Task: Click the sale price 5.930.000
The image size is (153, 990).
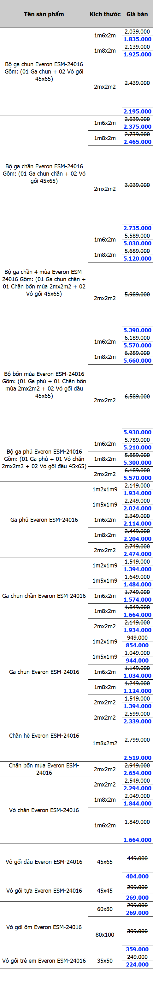Action: point(137,432)
